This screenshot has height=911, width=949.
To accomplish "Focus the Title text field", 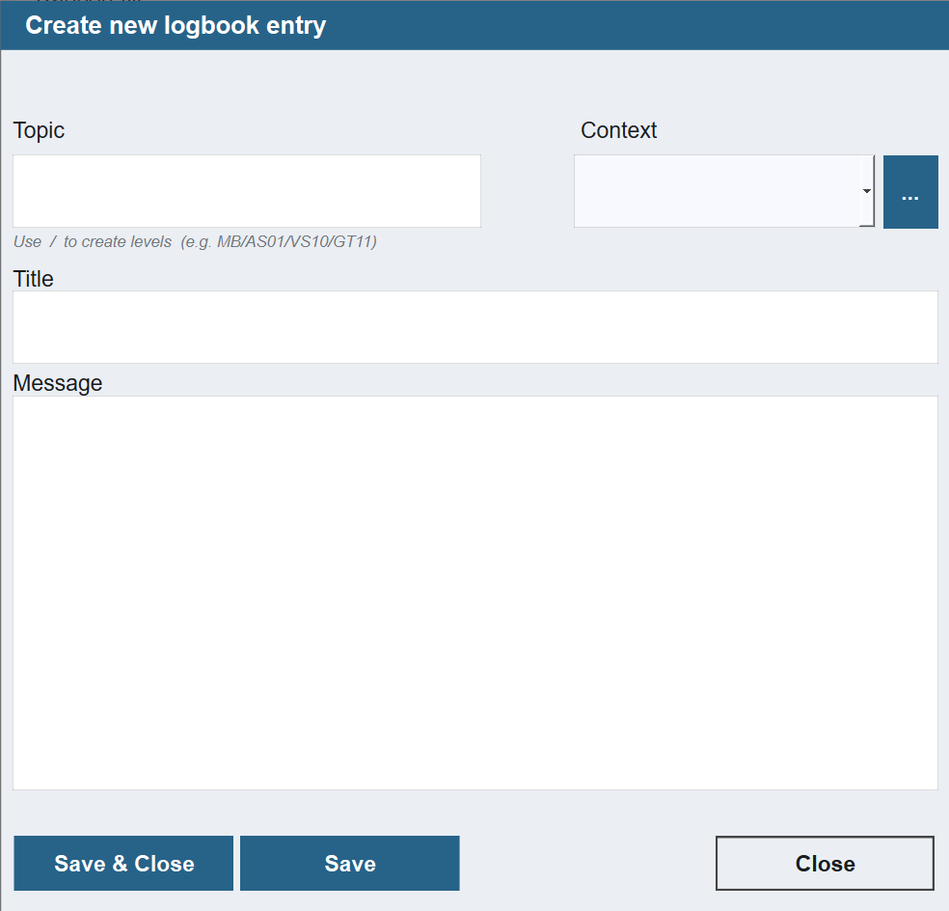I will pyautogui.click(x=475, y=327).
